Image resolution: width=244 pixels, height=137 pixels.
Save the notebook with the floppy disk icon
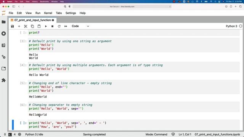tap(12, 26)
